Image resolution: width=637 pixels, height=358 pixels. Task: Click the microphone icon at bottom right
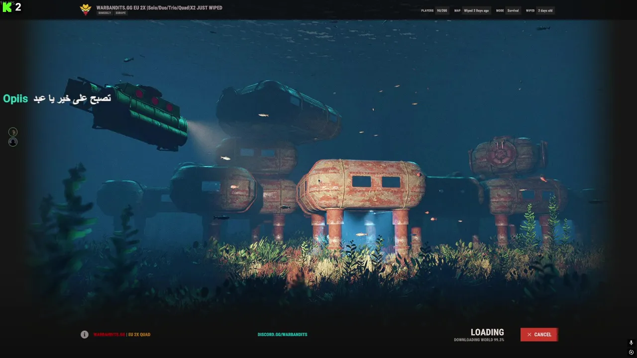(x=631, y=343)
